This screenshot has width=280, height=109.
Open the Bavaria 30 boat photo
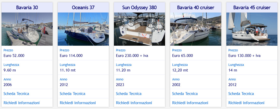click(x=27, y=29)
